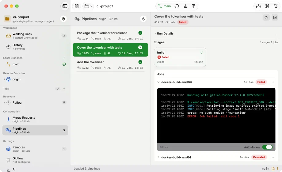Click the ERROR Job failed log line
This screenshot has height=172, width=282.
(x=213, y=117)
